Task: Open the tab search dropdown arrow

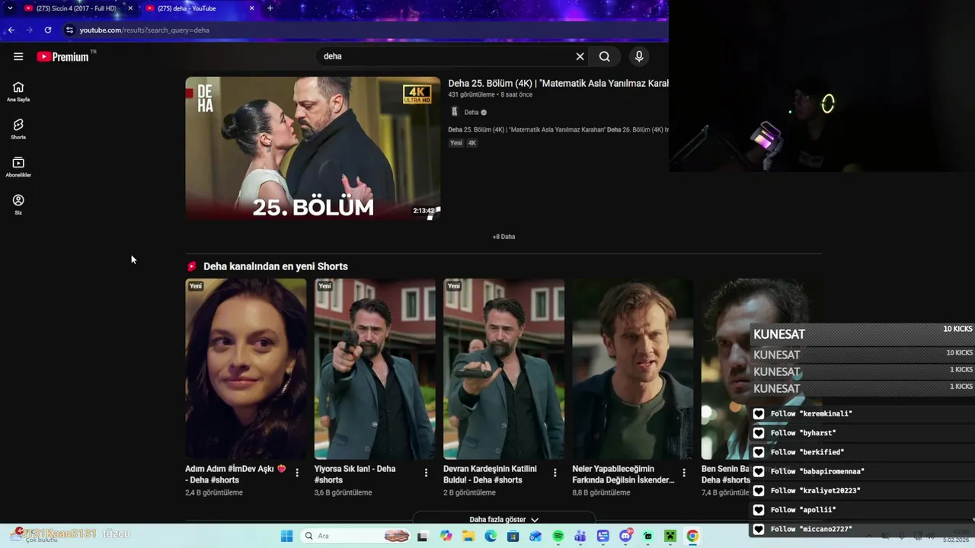Action: pyautogui.click(x=10, y=8)
